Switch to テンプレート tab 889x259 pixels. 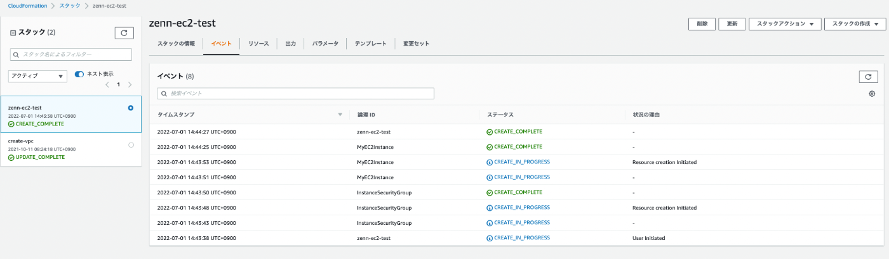coord(370,44)
